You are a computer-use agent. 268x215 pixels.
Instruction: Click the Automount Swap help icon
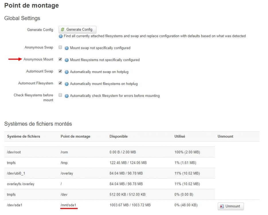(66, 72)
